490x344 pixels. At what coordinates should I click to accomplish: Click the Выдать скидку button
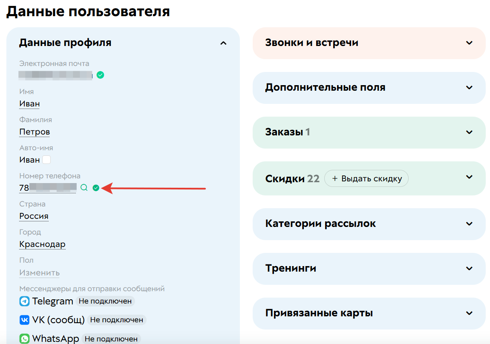pos(366,178)
